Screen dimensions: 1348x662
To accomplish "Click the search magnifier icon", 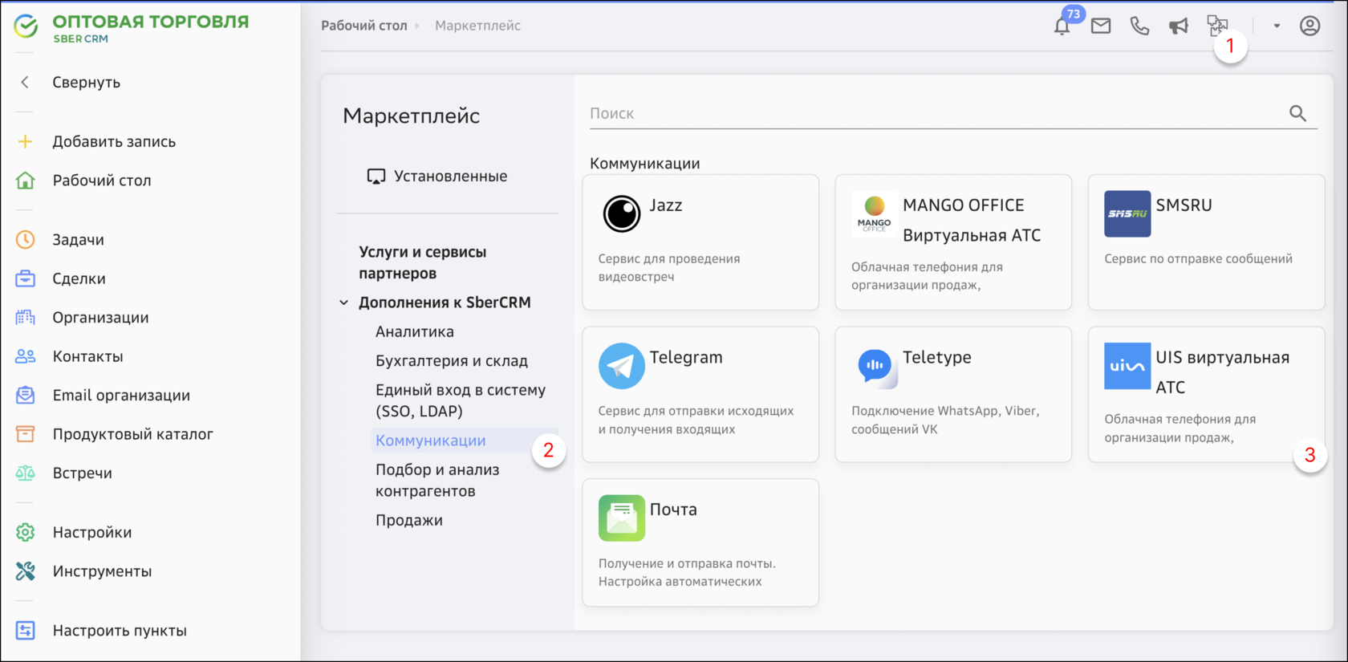I will coord(1297,114).
